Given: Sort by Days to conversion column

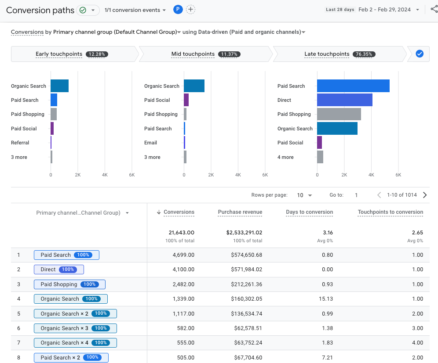Looking at the screenshot, I should [x=310, y=212].
